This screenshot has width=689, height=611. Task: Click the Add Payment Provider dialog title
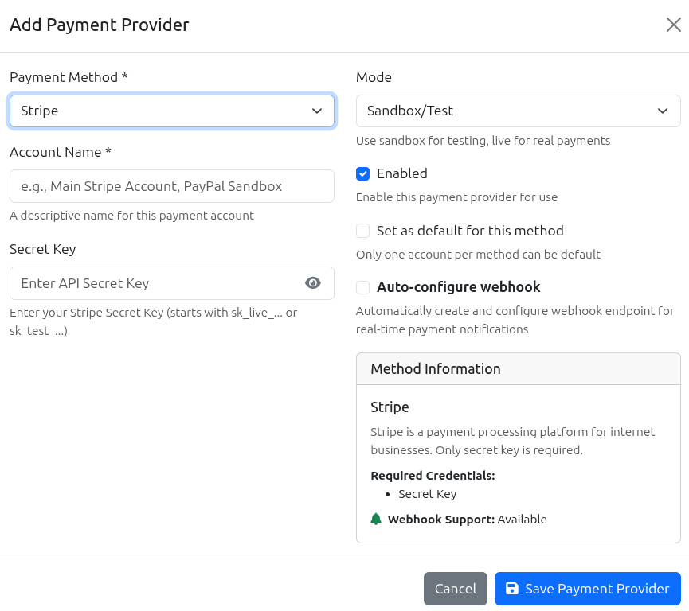click(99, 25)
